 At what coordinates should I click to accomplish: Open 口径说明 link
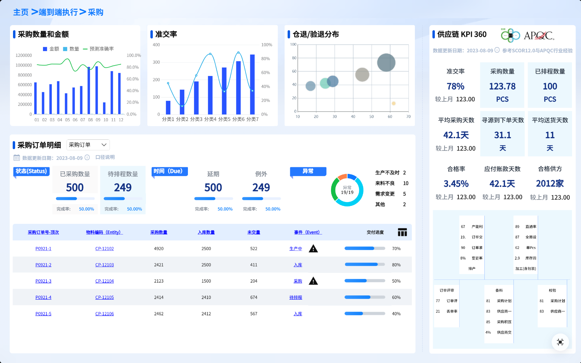coord(105,157)
